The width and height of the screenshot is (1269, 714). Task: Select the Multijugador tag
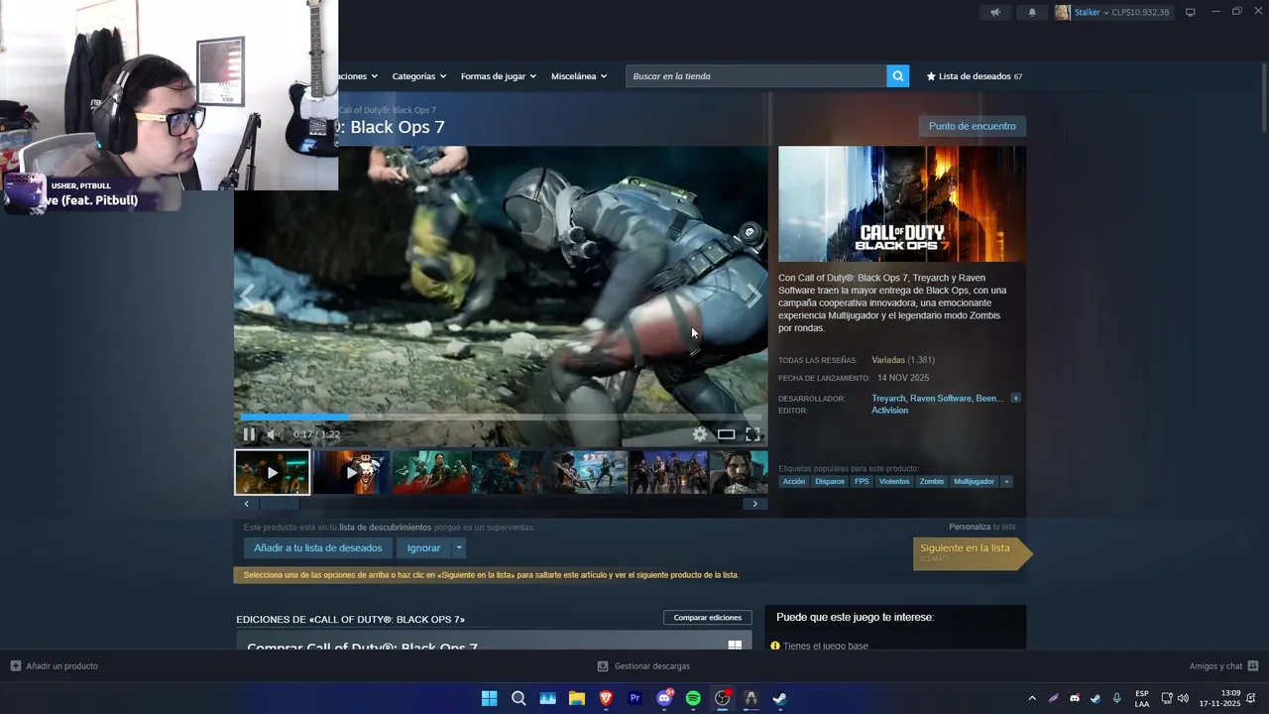point(974,482)
